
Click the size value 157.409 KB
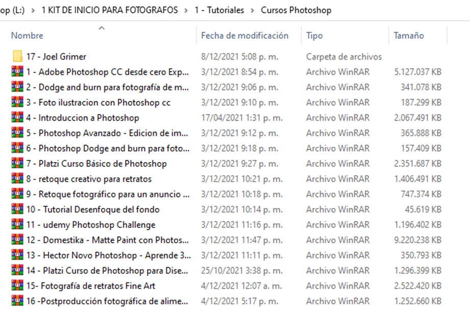coord(421,148)
